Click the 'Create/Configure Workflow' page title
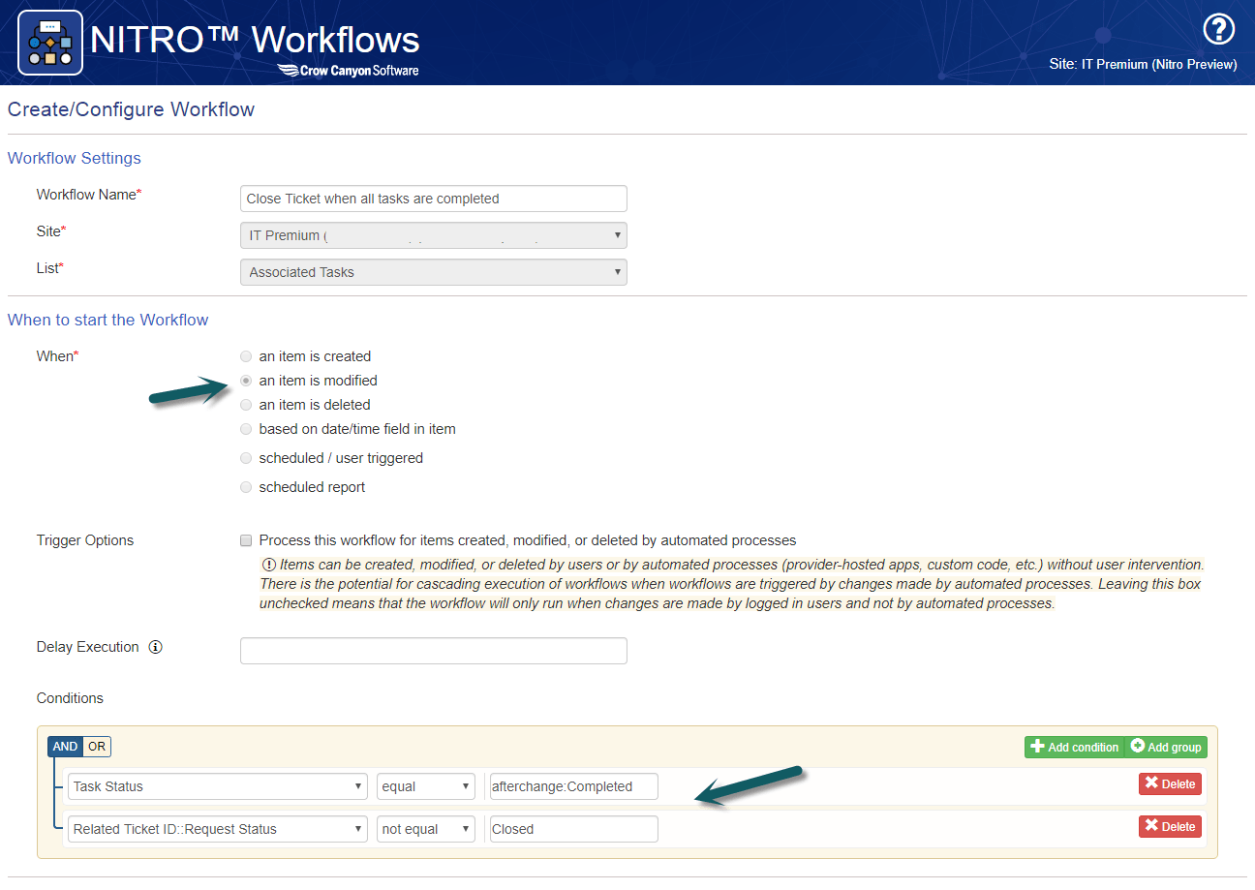This screenshot has height=890, width=1255. pyautogui.click(x=131, y=109)
